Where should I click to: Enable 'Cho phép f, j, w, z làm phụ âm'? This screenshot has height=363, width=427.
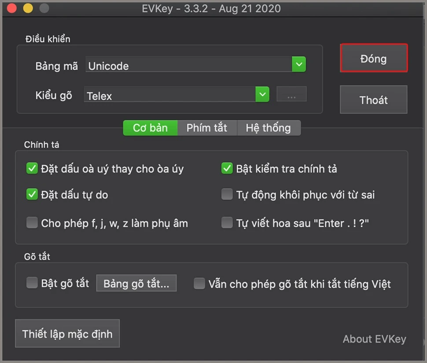(32, 223)
